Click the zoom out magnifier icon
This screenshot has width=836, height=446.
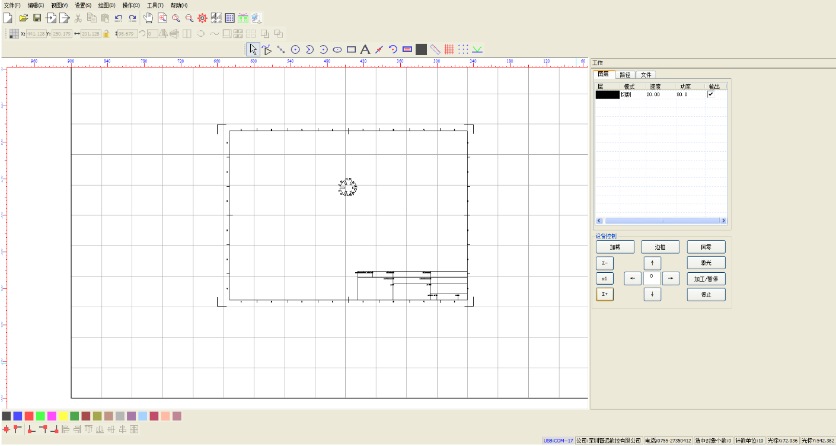(x=189, y=18)
